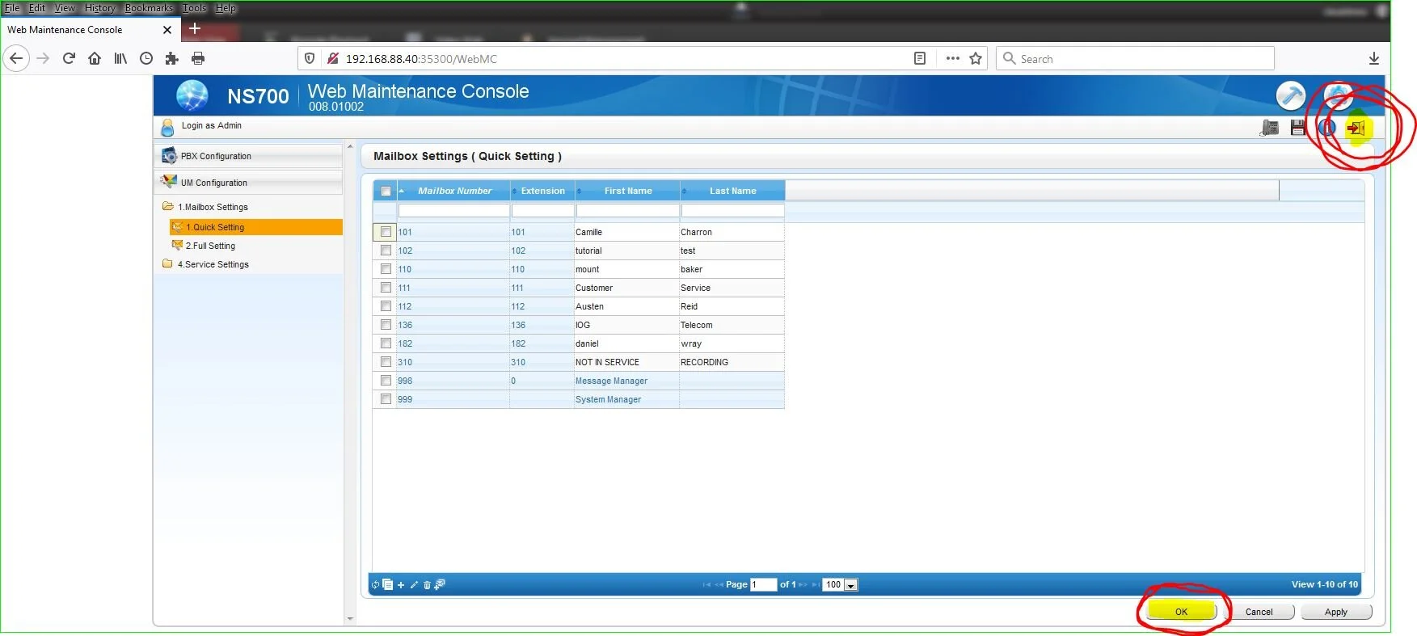
Task: Open the hammer maintenance tool icon
Action: click(x=1291, y=95)
